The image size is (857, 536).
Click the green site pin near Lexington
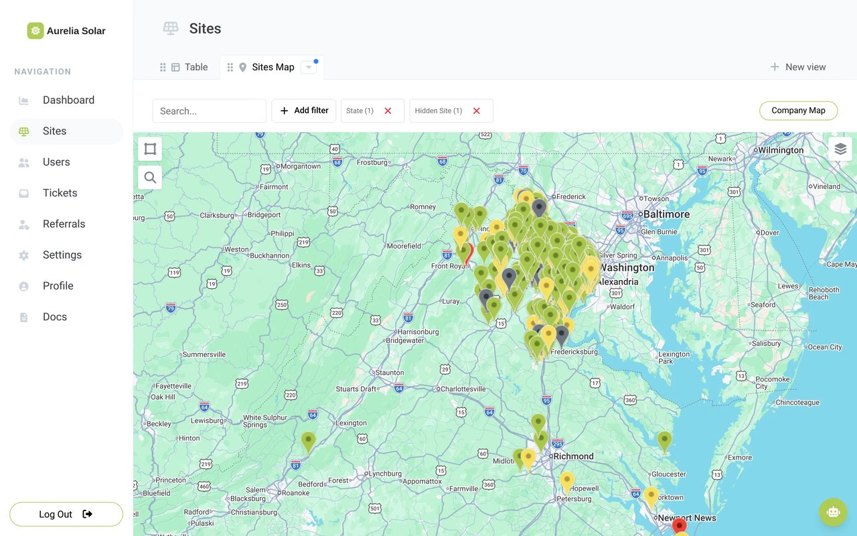[x=308, y=442]
